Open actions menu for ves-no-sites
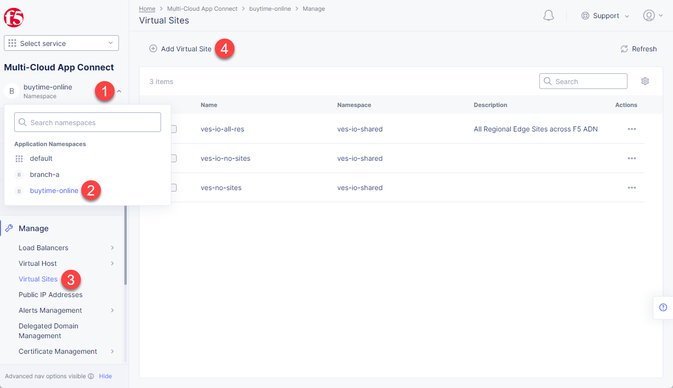 click(x=632, y=188)
